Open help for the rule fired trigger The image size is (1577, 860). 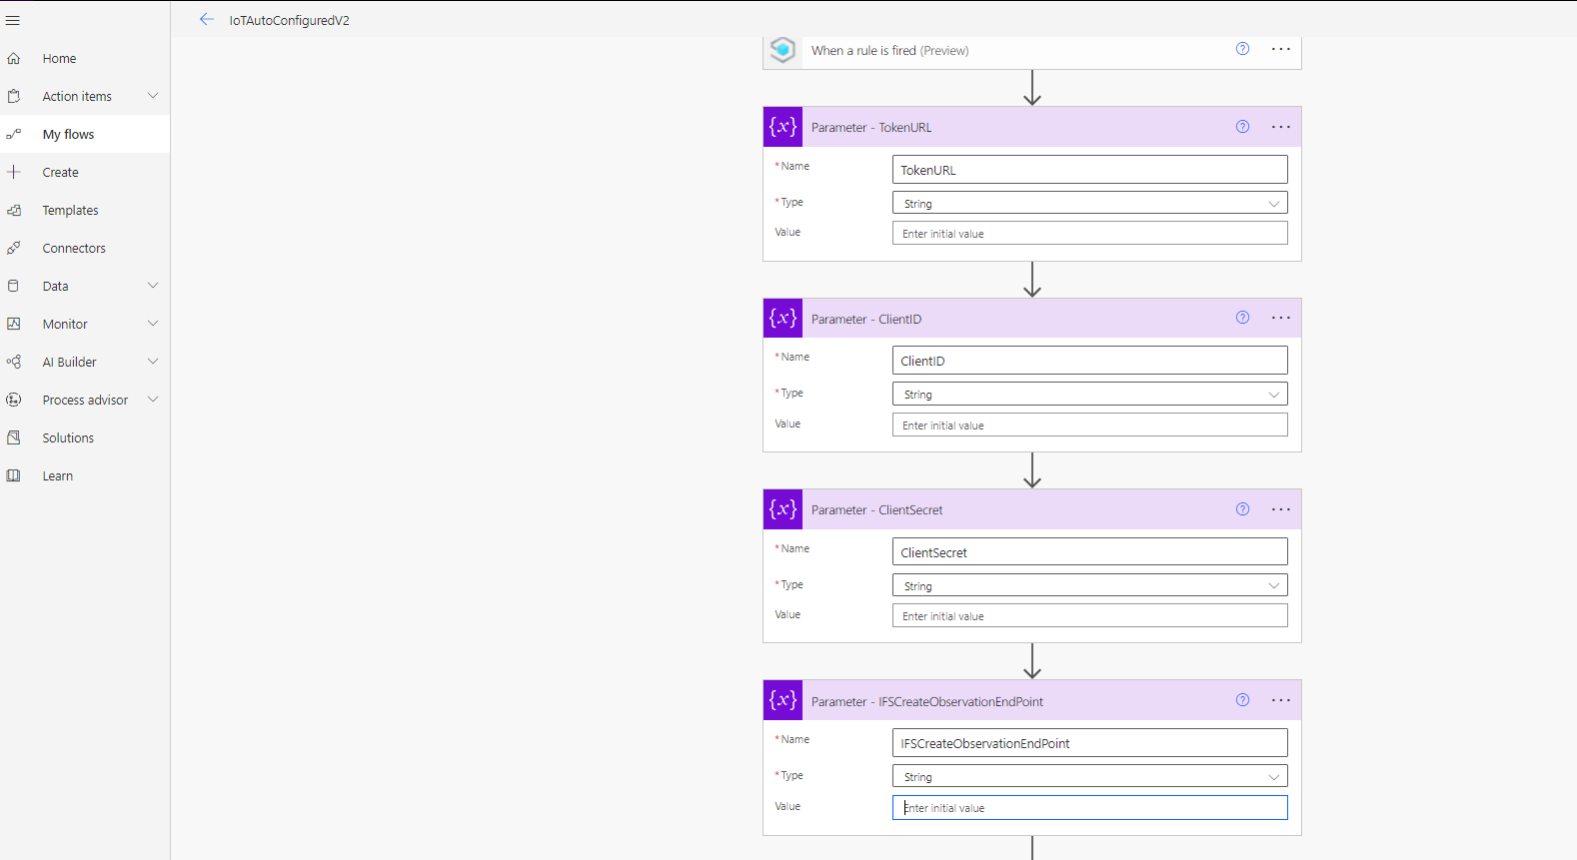[x=1242, y=49]
